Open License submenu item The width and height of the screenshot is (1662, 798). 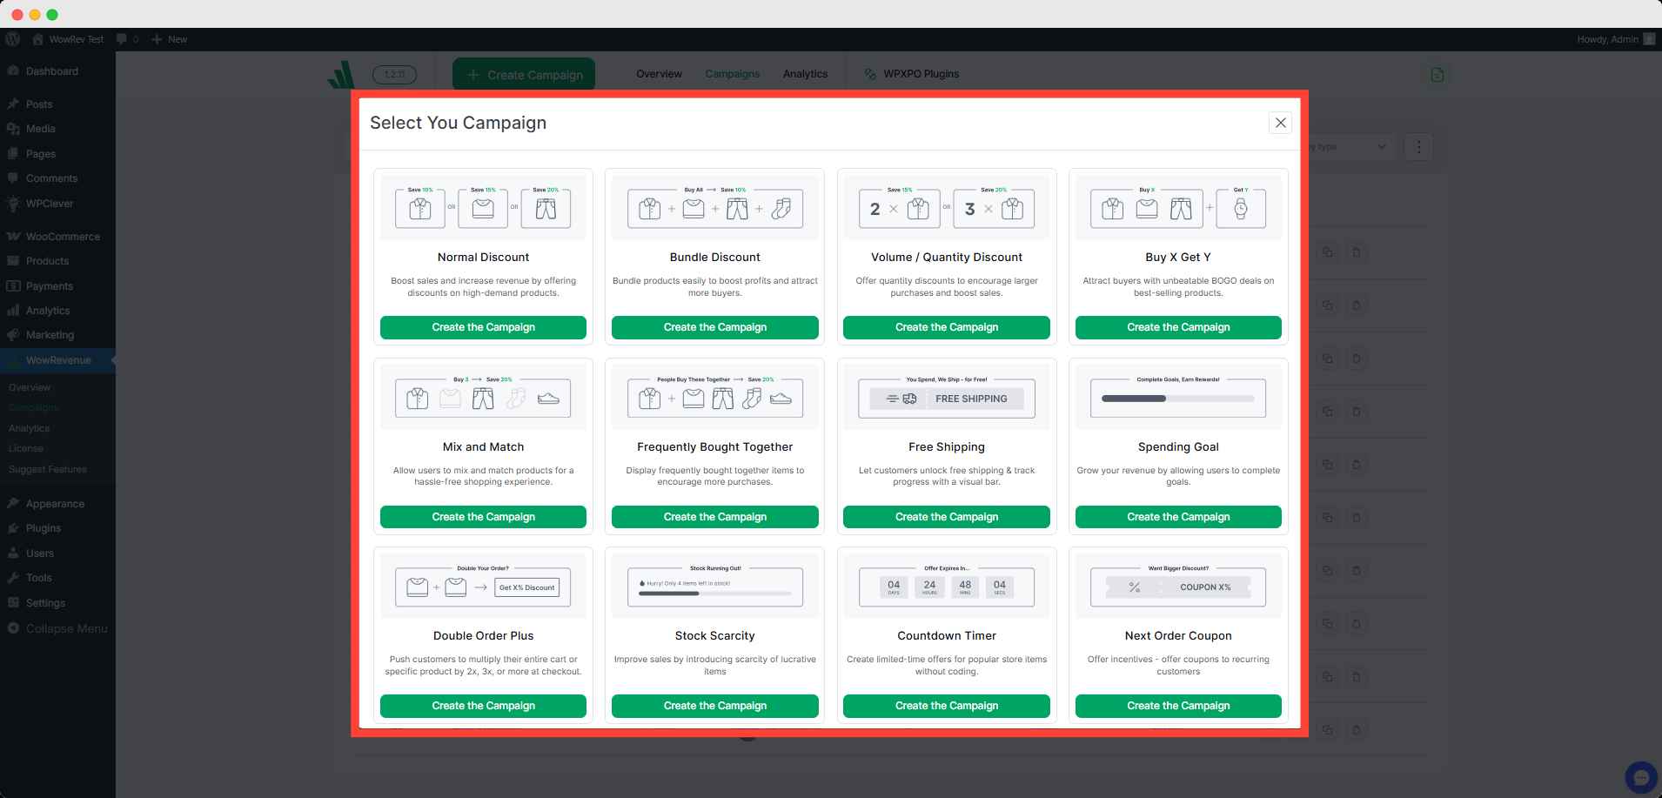tap(25, 448)
